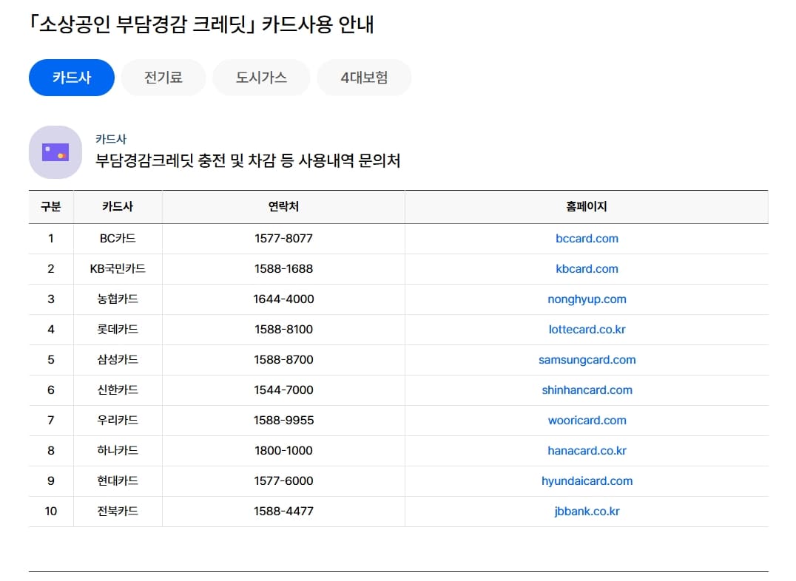Click the KB국민카드 name cell
The image size is (796, 581).
[x=118, y=269]
